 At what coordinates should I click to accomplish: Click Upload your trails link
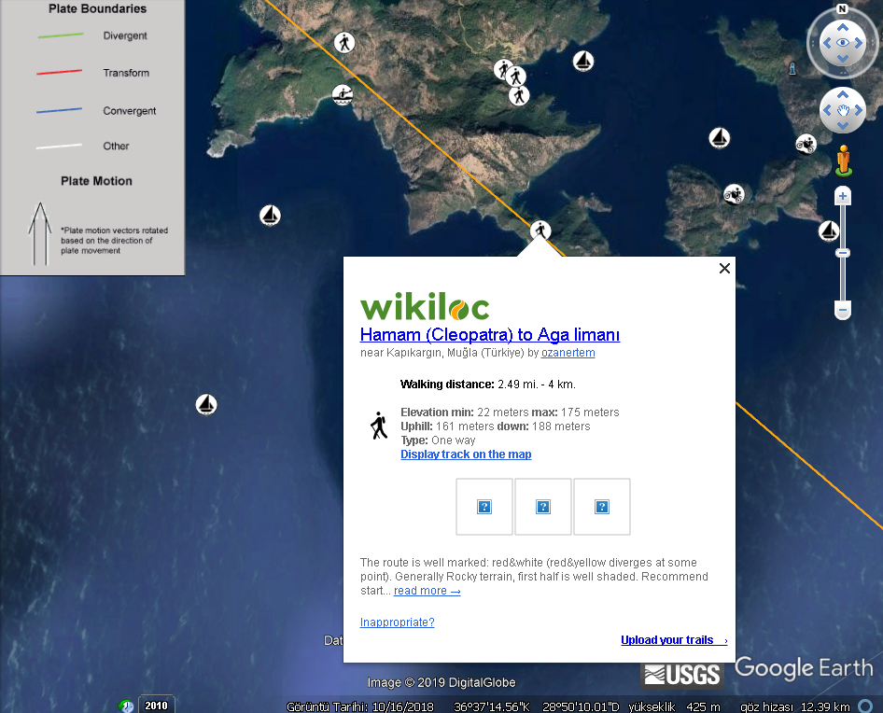[674, 640]
